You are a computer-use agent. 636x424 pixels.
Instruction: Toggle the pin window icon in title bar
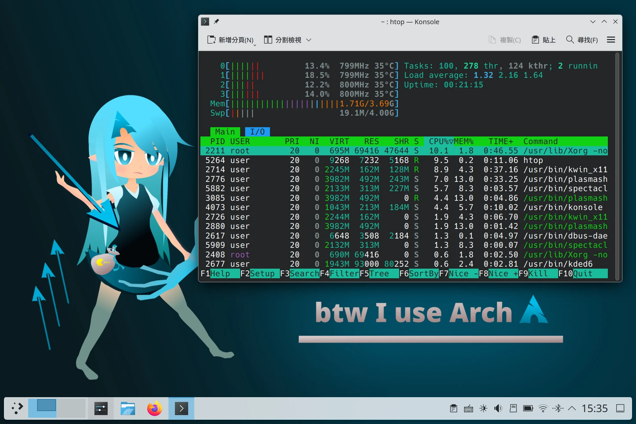click(x=216, y=22)
